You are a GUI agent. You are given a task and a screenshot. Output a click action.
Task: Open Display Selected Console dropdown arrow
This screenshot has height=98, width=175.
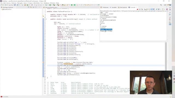click(x=161, y=9)
